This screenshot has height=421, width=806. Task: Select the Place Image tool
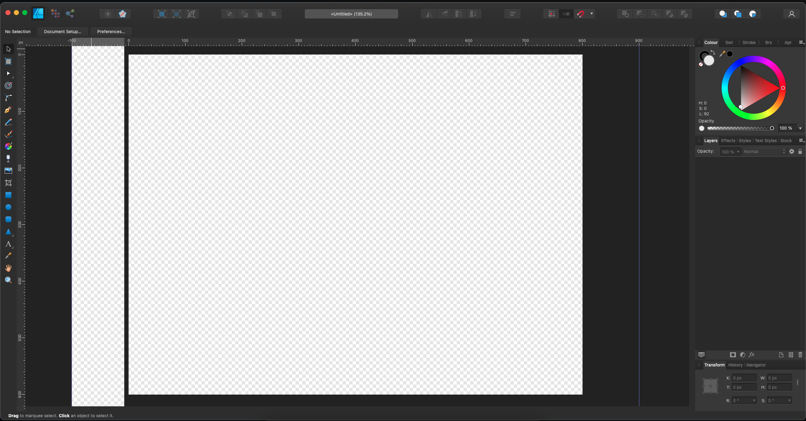[x=8, y=171]
